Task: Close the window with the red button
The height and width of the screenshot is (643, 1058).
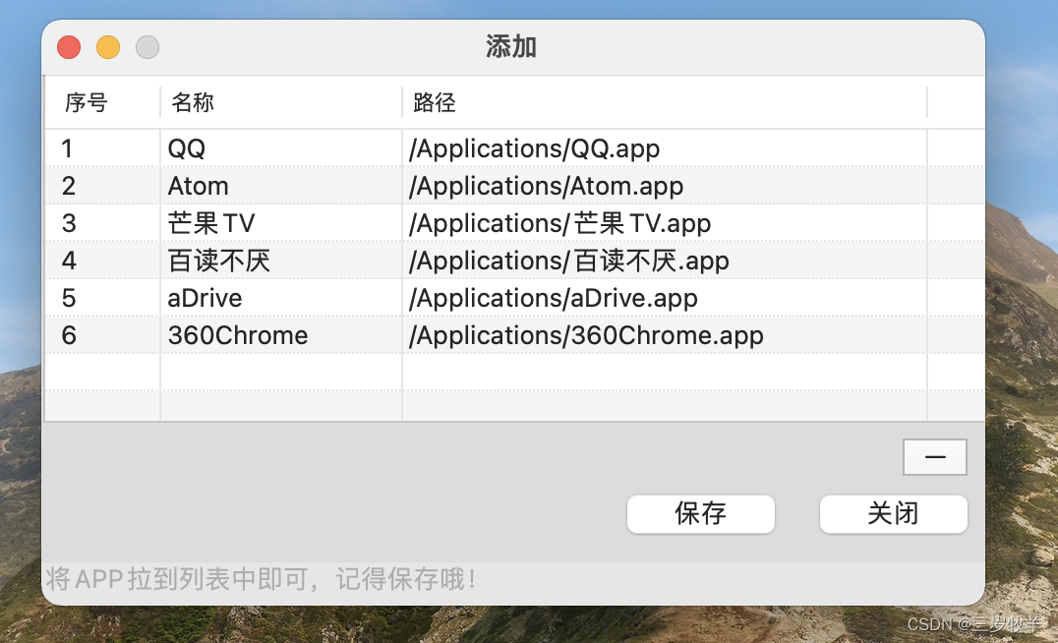Action: point(69,46)
